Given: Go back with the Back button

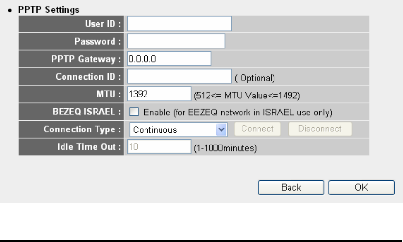Looking at the screenshot, I should click(291, 187).
